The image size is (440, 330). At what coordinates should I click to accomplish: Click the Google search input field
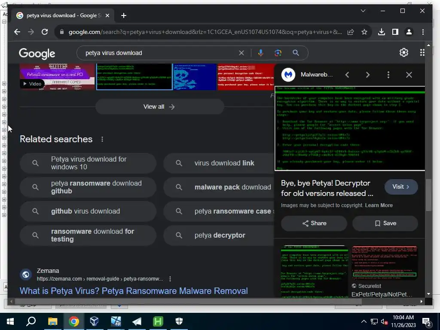click(160, 53)
